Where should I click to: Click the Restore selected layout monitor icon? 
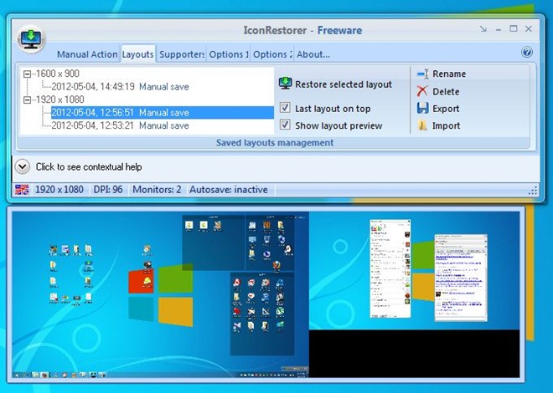coord(285,83)
